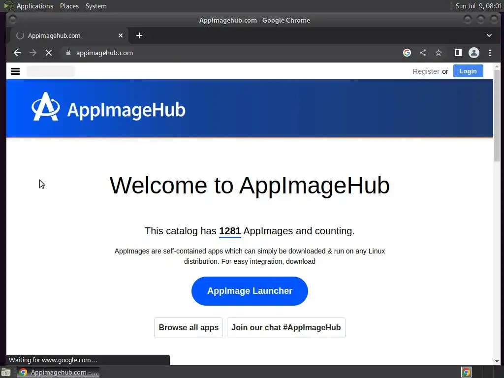Click the Welcome to AppImageHub heading
Image resolution: width=504 pixels, height=378 pixels.
pos(250,186)
